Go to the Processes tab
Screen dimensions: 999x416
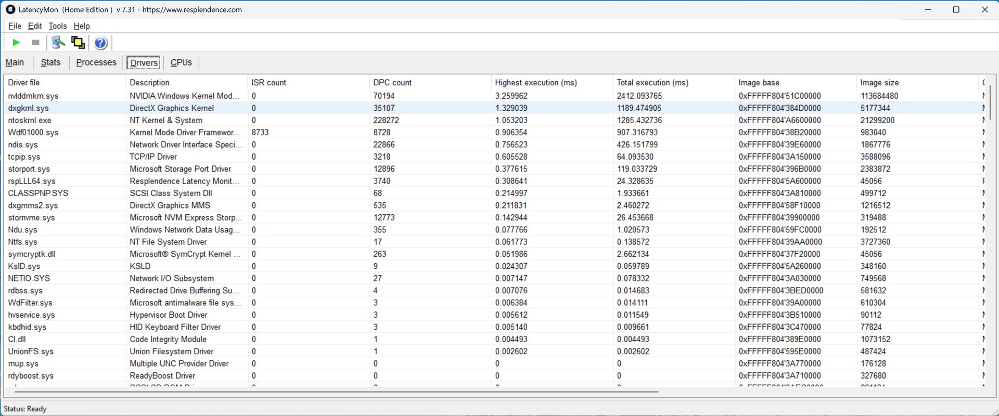pyautogui.click(x=96, y=62)
